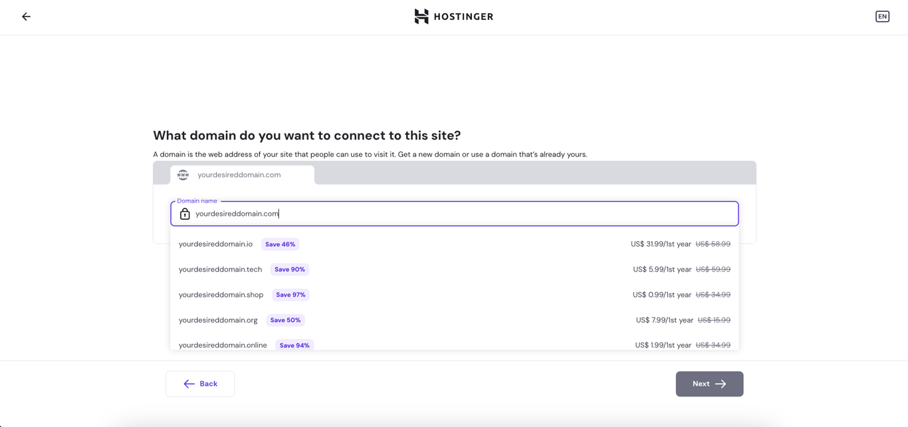Click the padlock icon inside the domain field

coord(185,213)
